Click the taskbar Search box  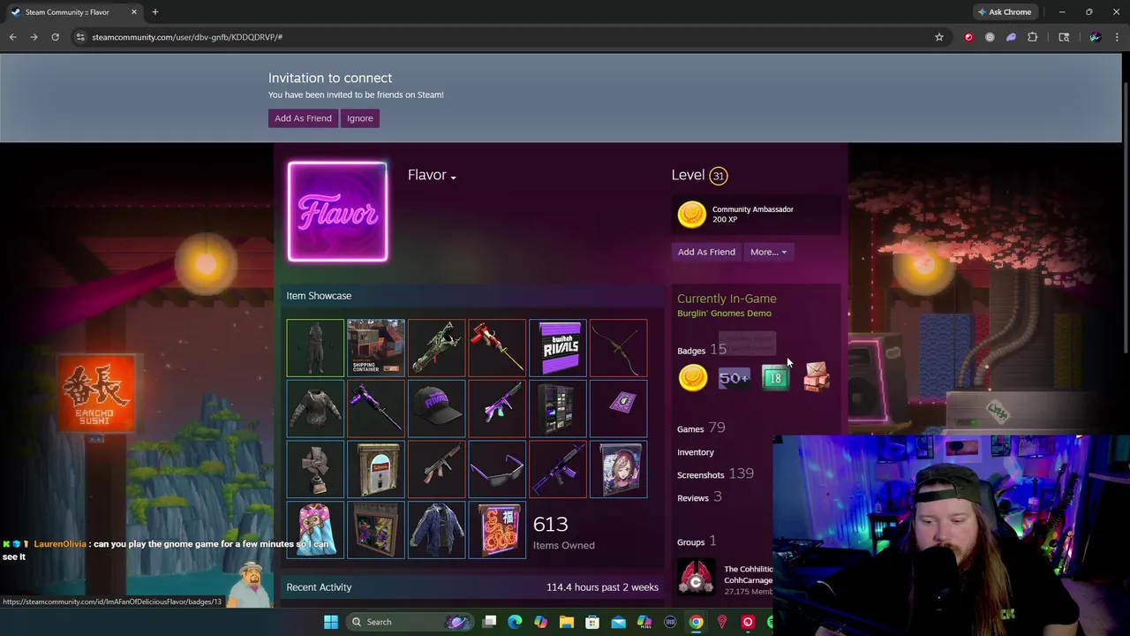tap(409, 622)
